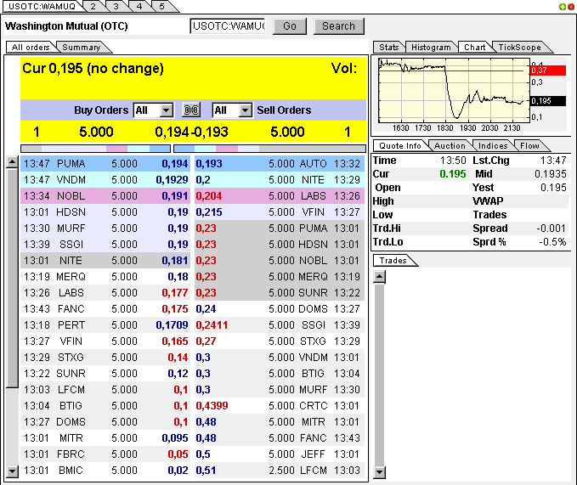Select the All orders tab
The height and width of the screenshot is (485, 577).
point(31,47)
